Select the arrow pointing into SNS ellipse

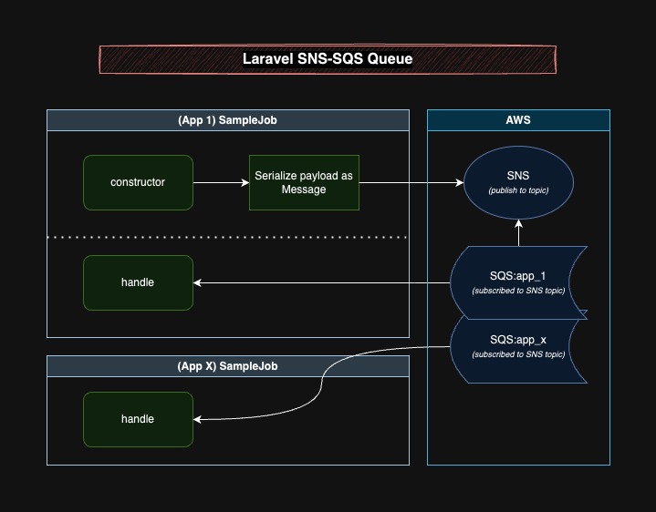point(411,182)
